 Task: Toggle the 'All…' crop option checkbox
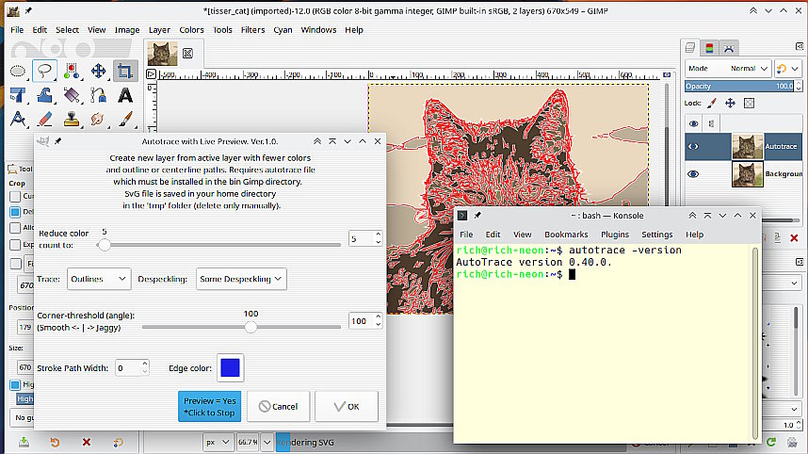tap(15, 228)
